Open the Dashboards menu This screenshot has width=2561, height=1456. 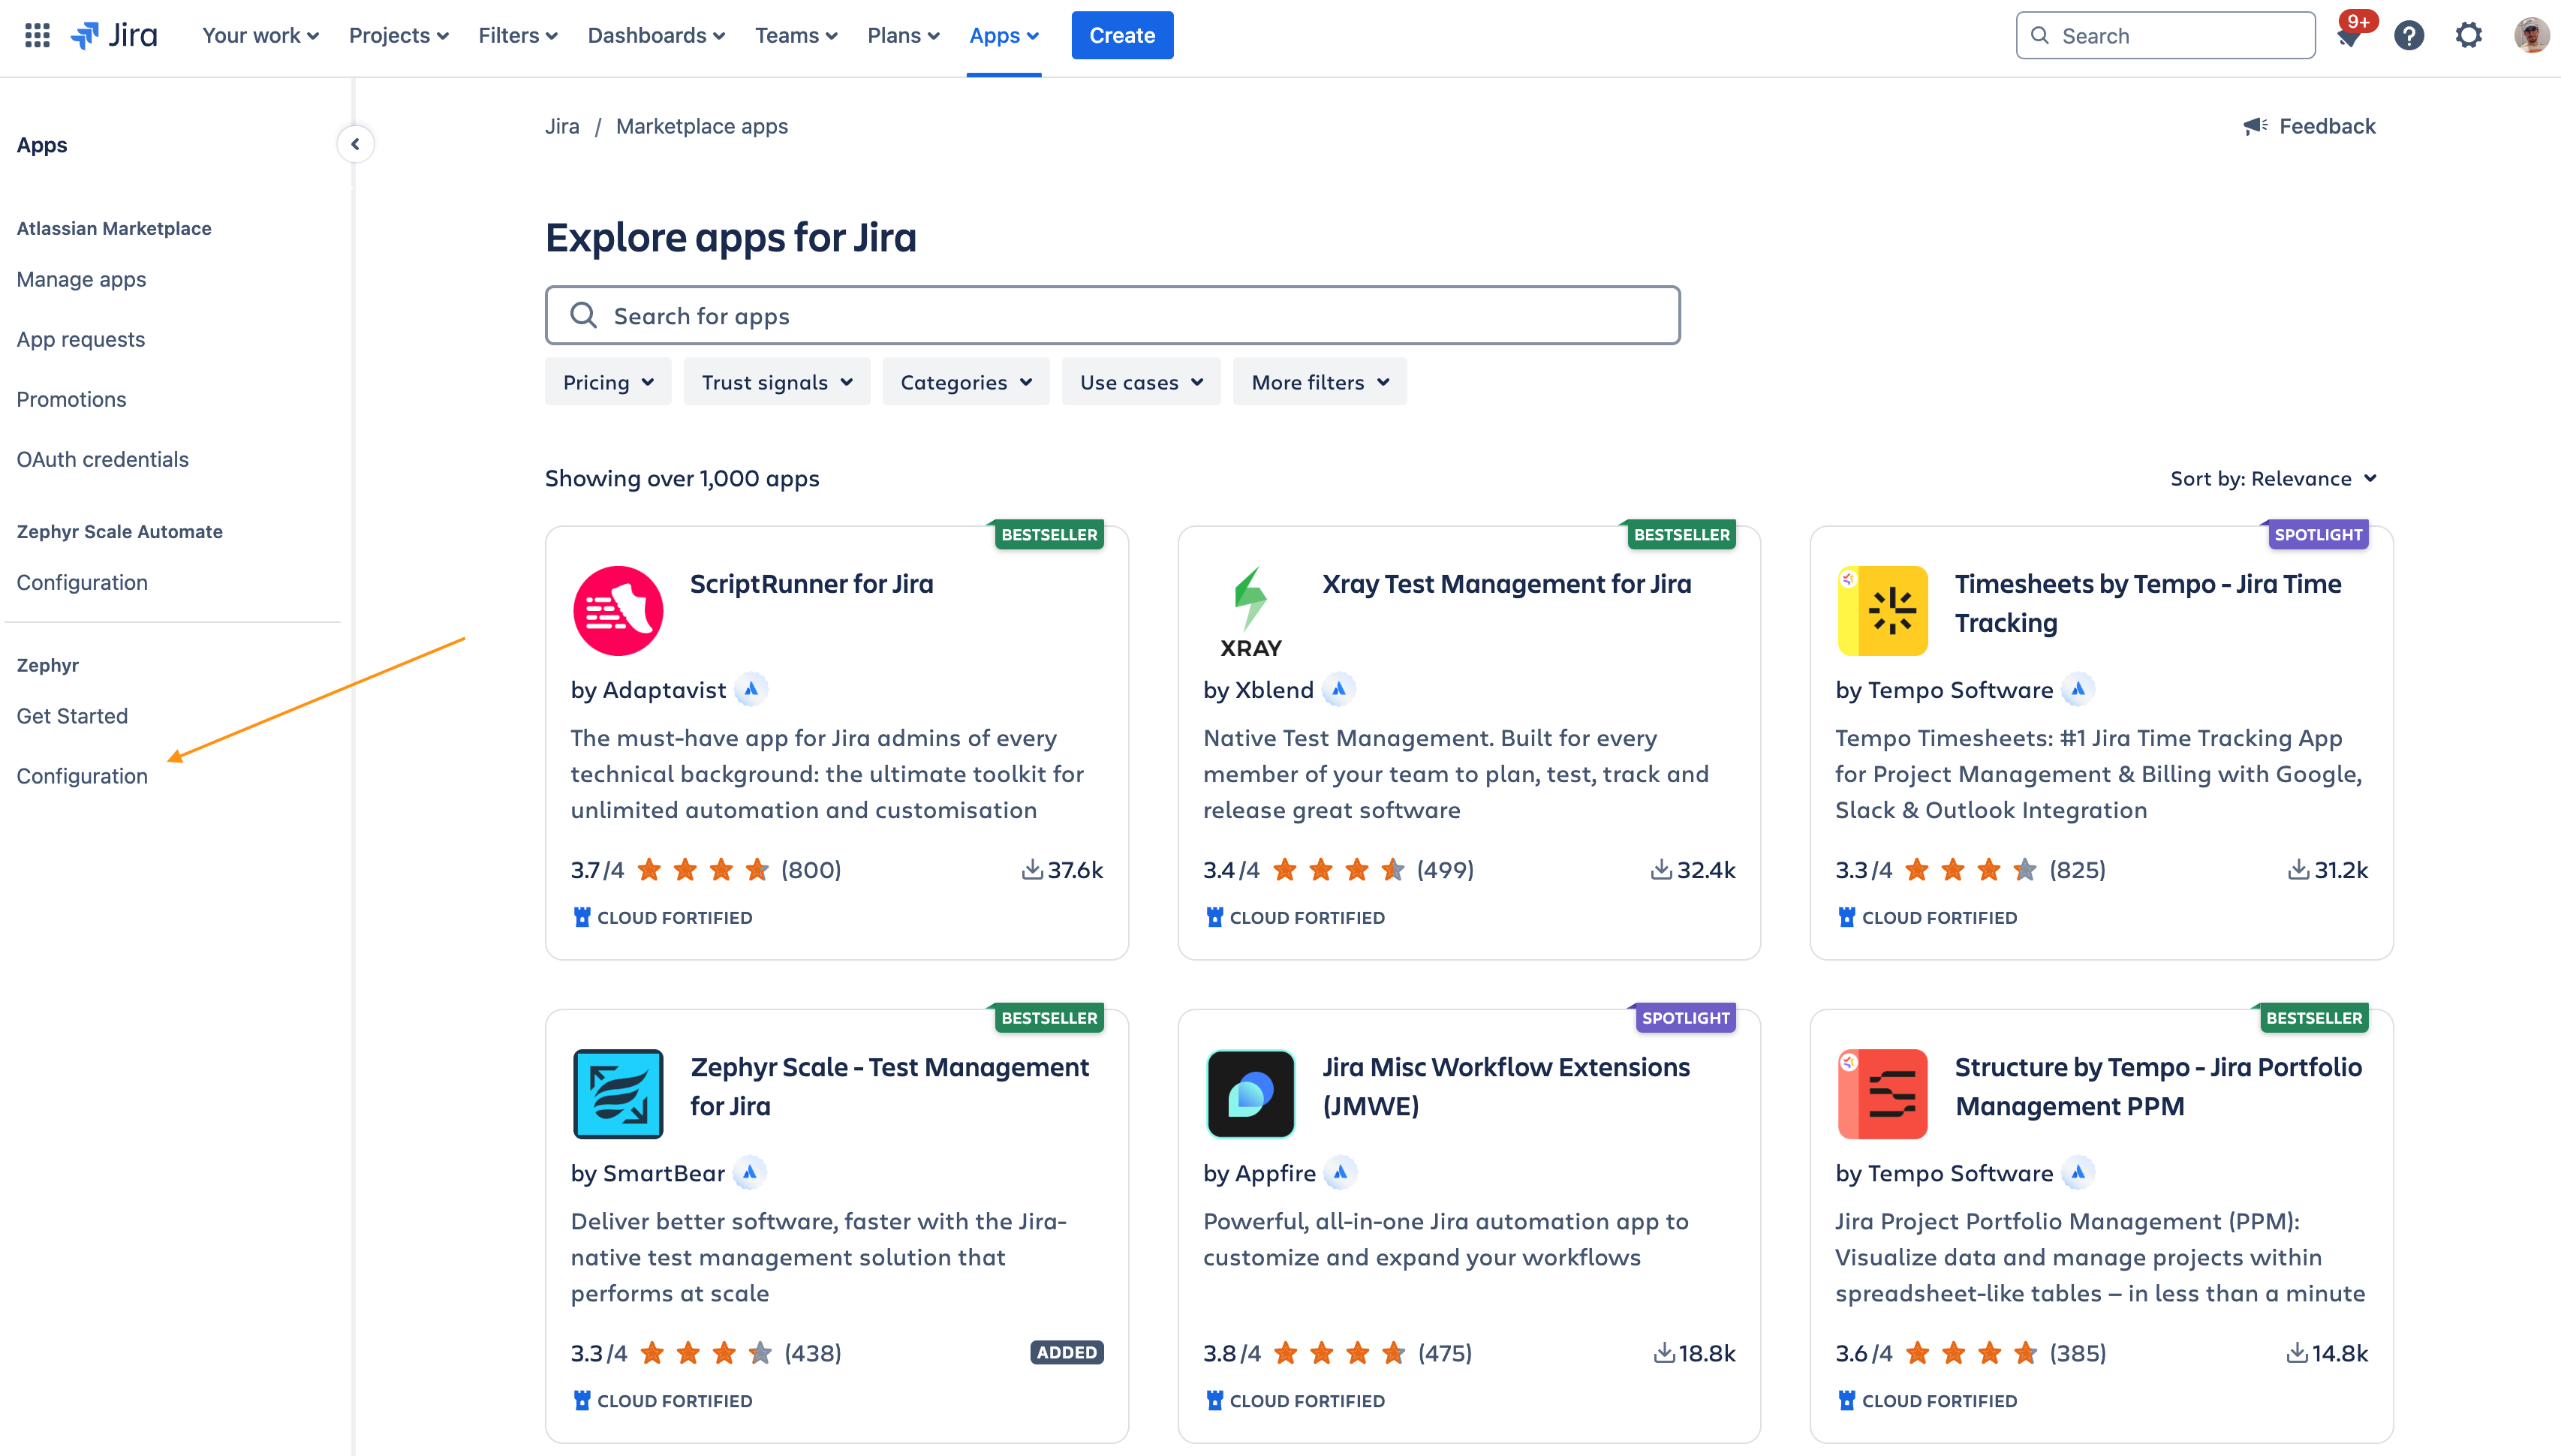655,36
